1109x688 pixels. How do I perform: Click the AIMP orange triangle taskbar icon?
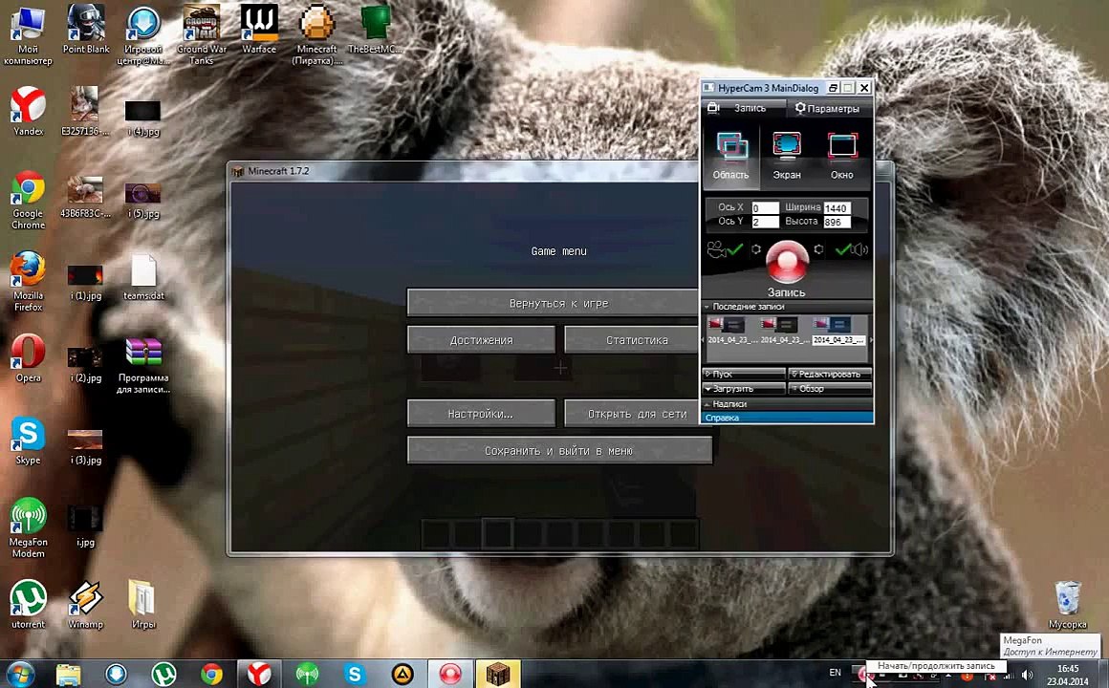point(402,675)
